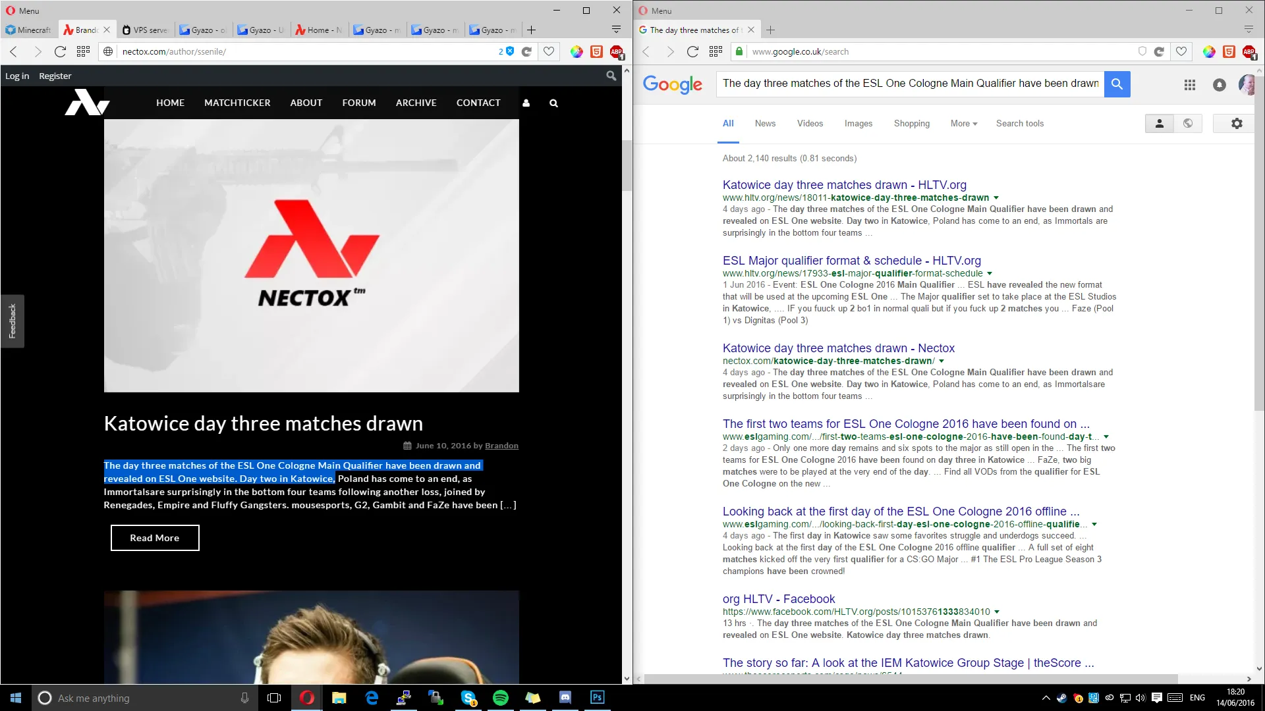Open a new tab in the Google window
The width and height of the screenshot is (1265, 711).
click(x=770, y=30)
